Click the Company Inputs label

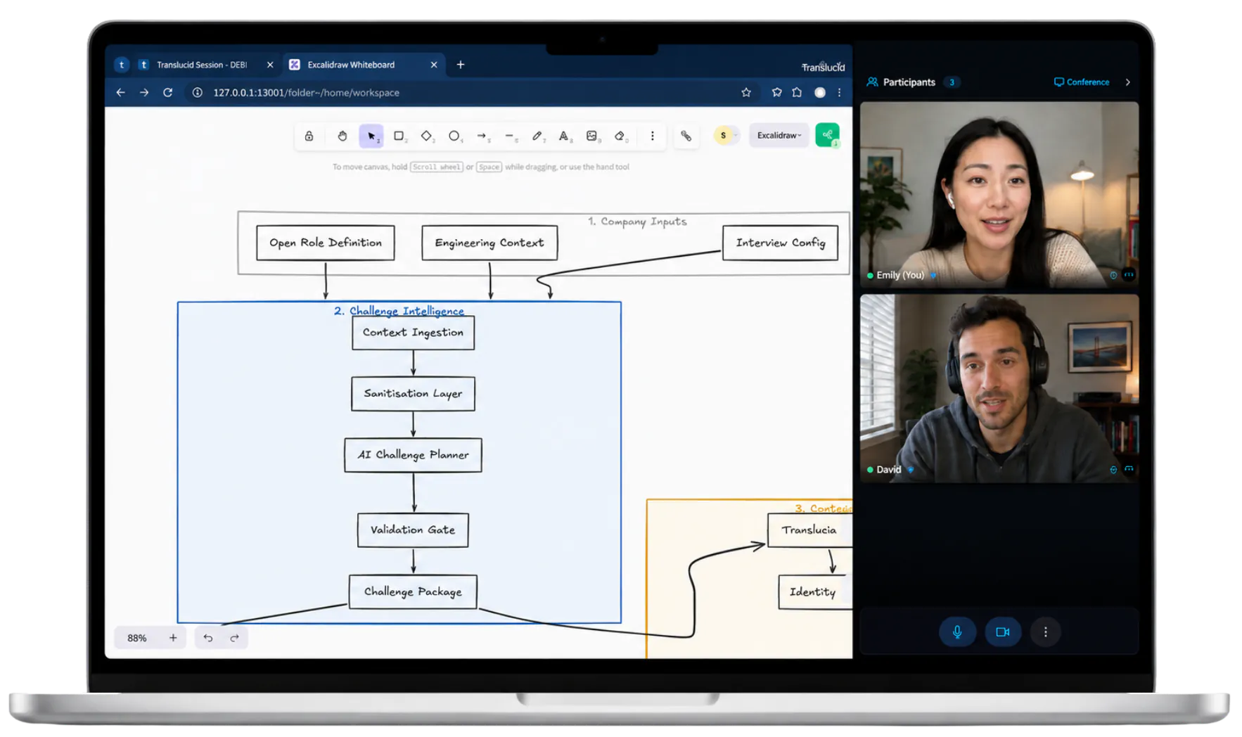click(x=637, y=222)
